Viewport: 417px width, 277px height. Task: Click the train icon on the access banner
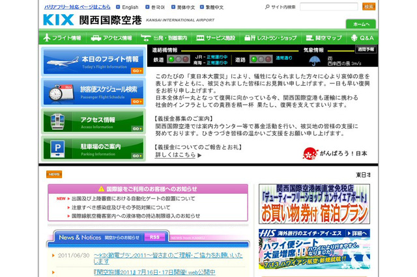tap(58, 122)
